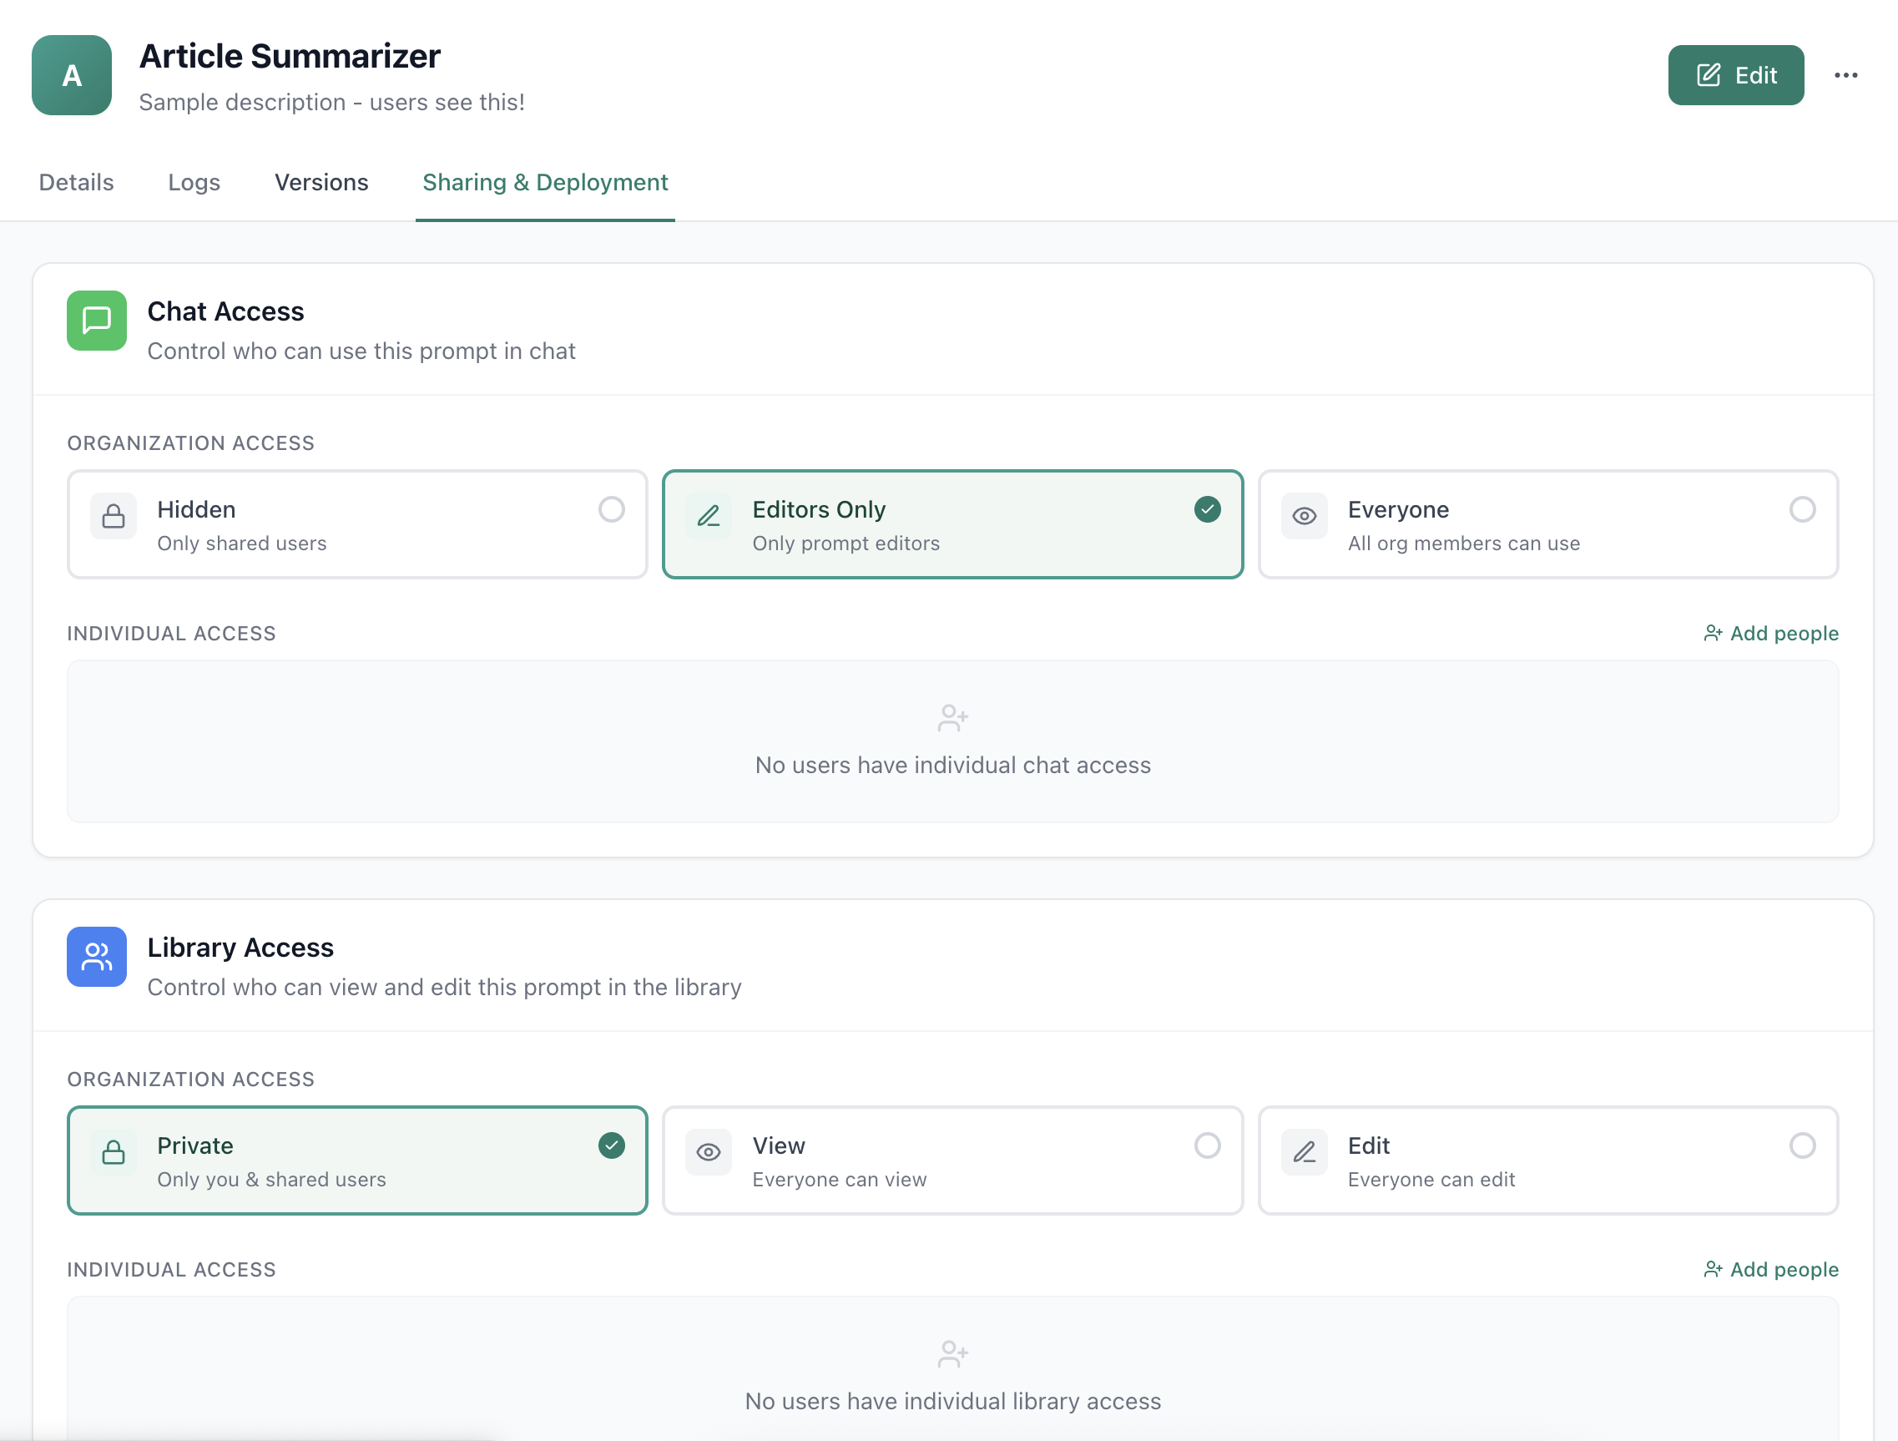1898x1441 pixels.
Task: Click the pen icon on the library Edit card
Action: [x=1304, y=1153]
